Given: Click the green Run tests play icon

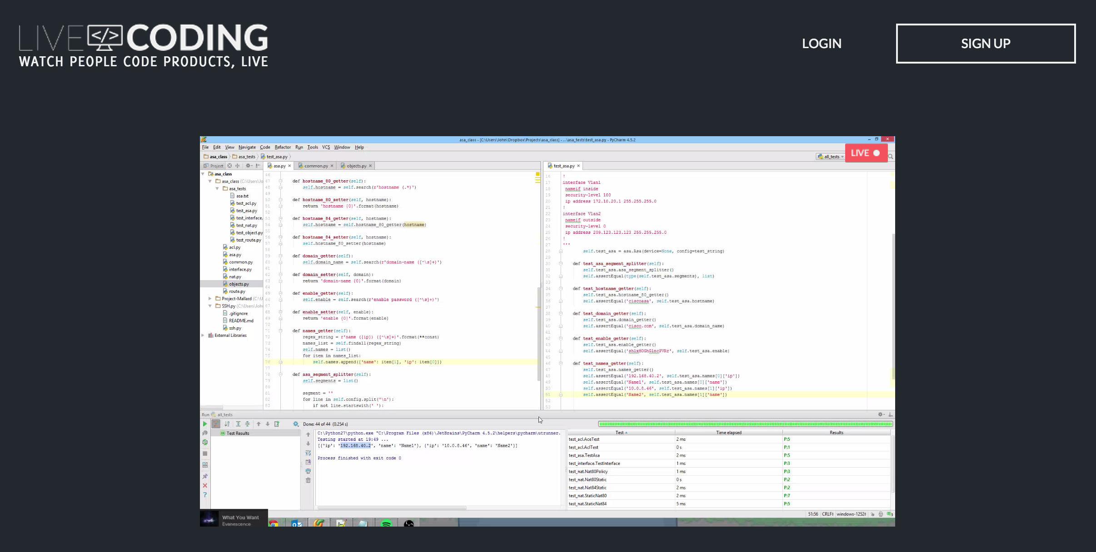Looking at the screenshot, I should coord(204,424).
